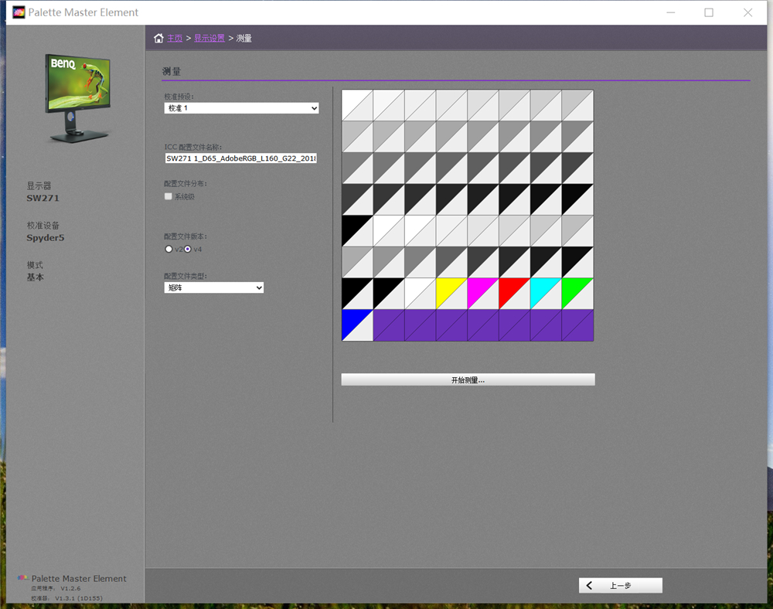Select the v4 profile version radio button
Image resolution: width=773 pixels, height=609 pixels.
pos(187,249)
